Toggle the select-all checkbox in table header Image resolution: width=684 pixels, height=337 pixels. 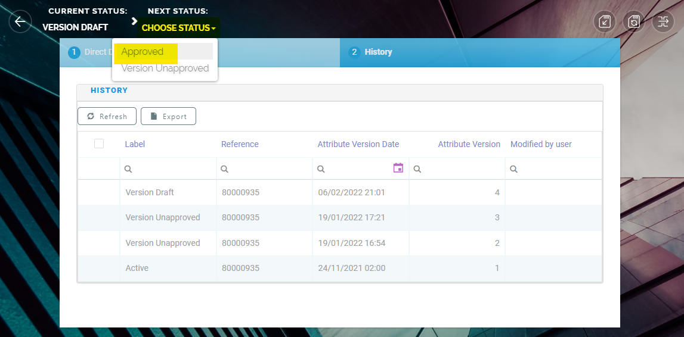pos(99,143)
